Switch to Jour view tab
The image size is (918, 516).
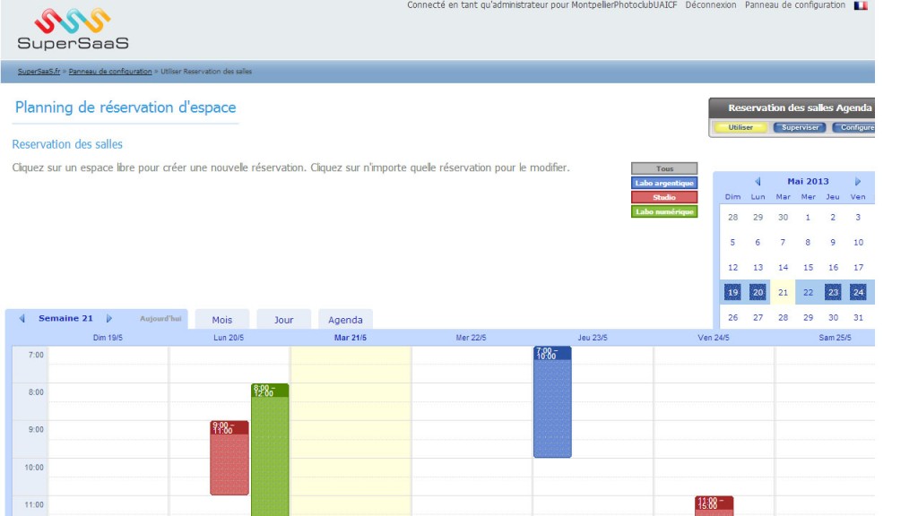coord(283,320)
